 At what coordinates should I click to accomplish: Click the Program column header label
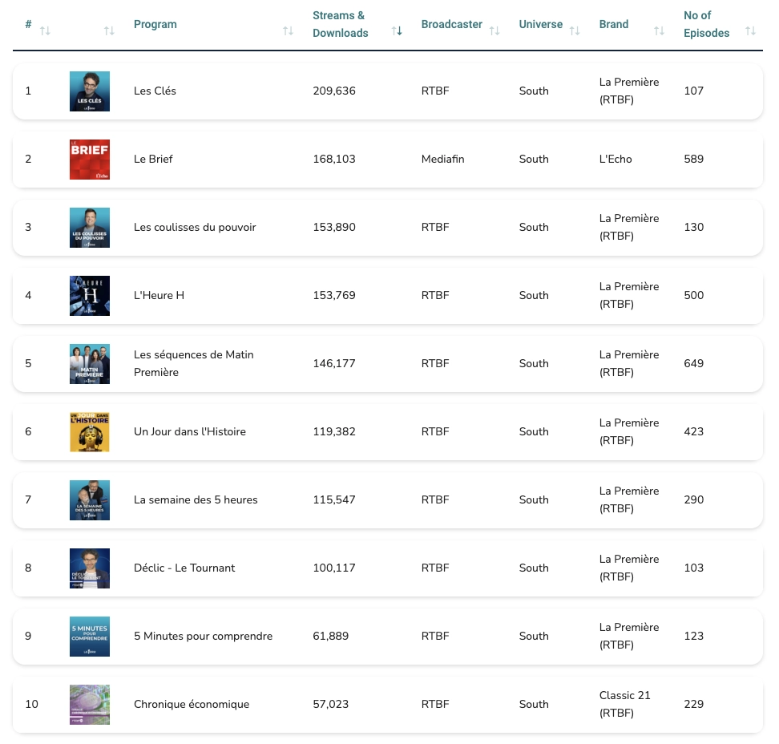click(x=155, y=24)
